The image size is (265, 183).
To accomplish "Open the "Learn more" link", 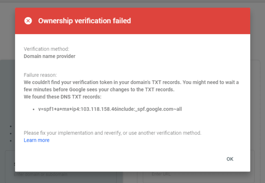I will pyautogui.click(x=36, y=140).
